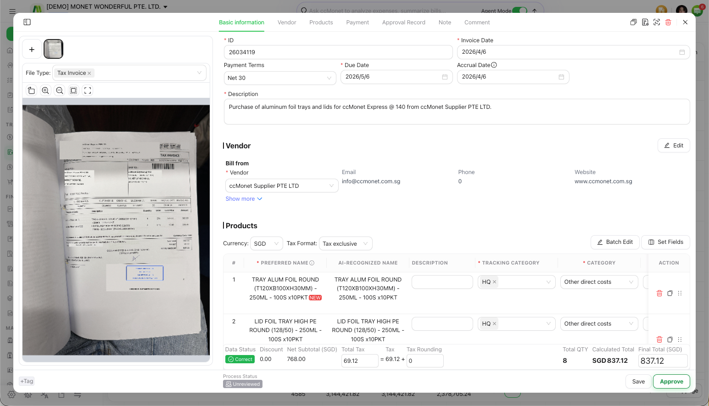The width and height of the screenshot is (709, 406).
Task: Fit the invoice preview to frame
Action: pos(73,90)
